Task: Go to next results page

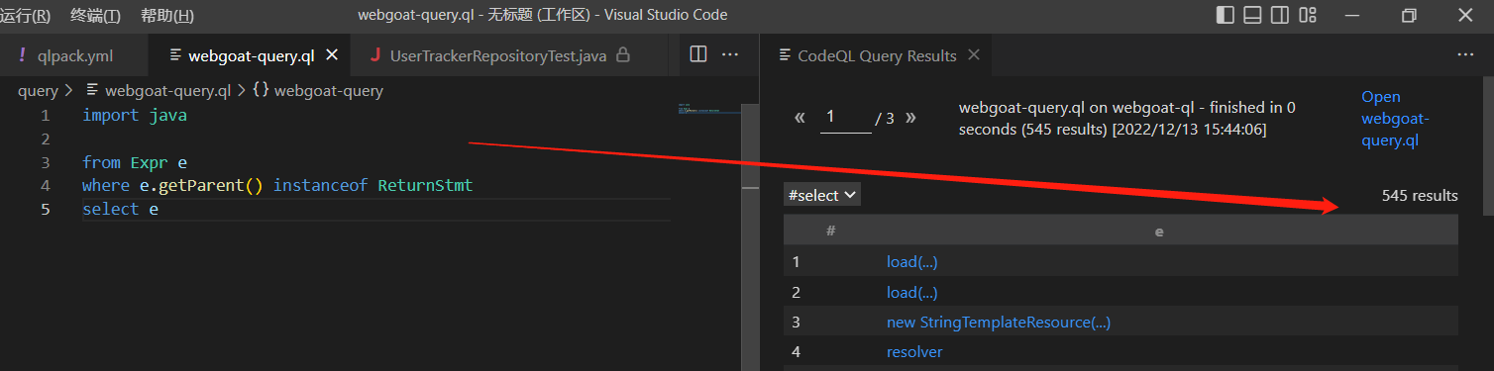Action: [910, 118]
